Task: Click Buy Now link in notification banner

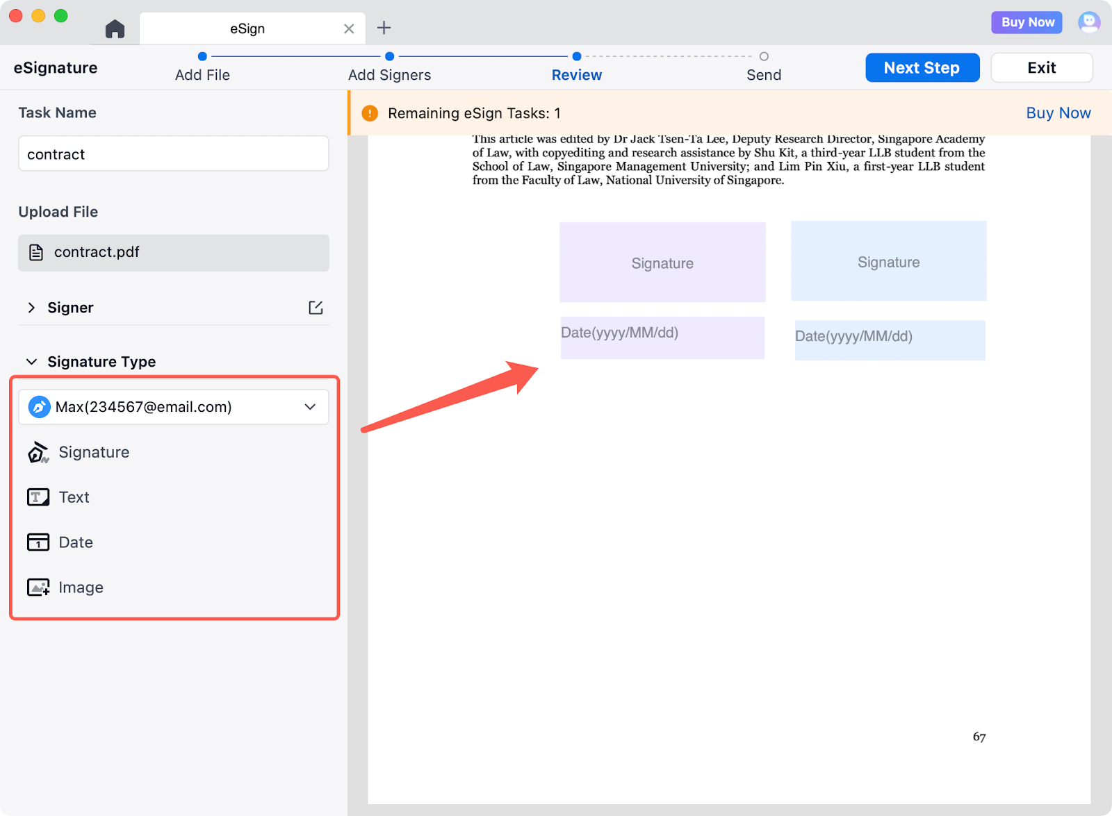Action: pyautogui.click(x=1058, y=113)
